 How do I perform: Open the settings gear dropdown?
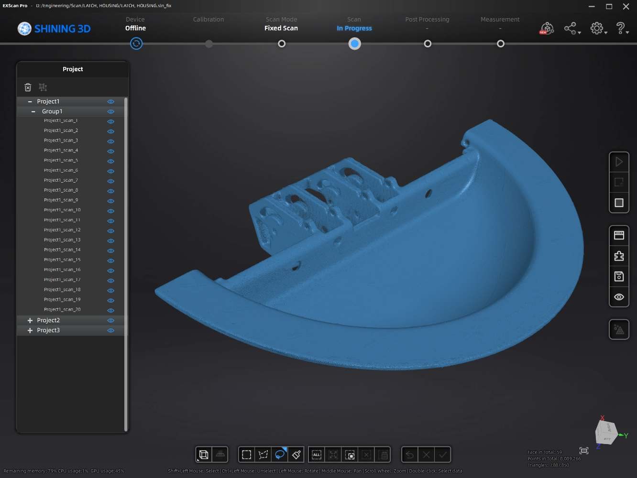[598, 29]
